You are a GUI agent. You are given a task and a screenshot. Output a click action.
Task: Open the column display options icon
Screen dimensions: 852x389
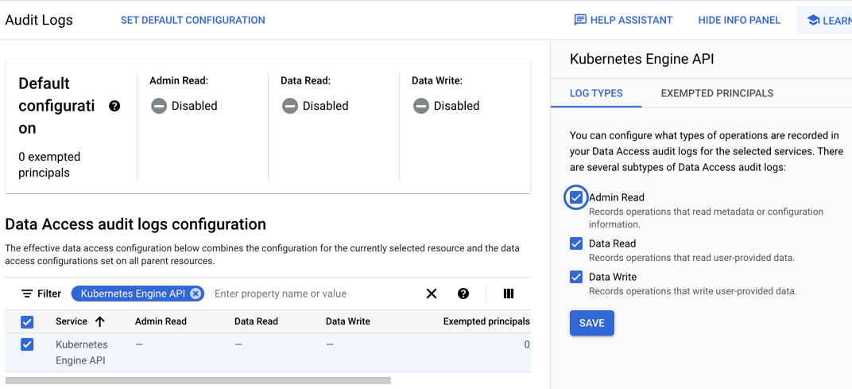point(509,294)
